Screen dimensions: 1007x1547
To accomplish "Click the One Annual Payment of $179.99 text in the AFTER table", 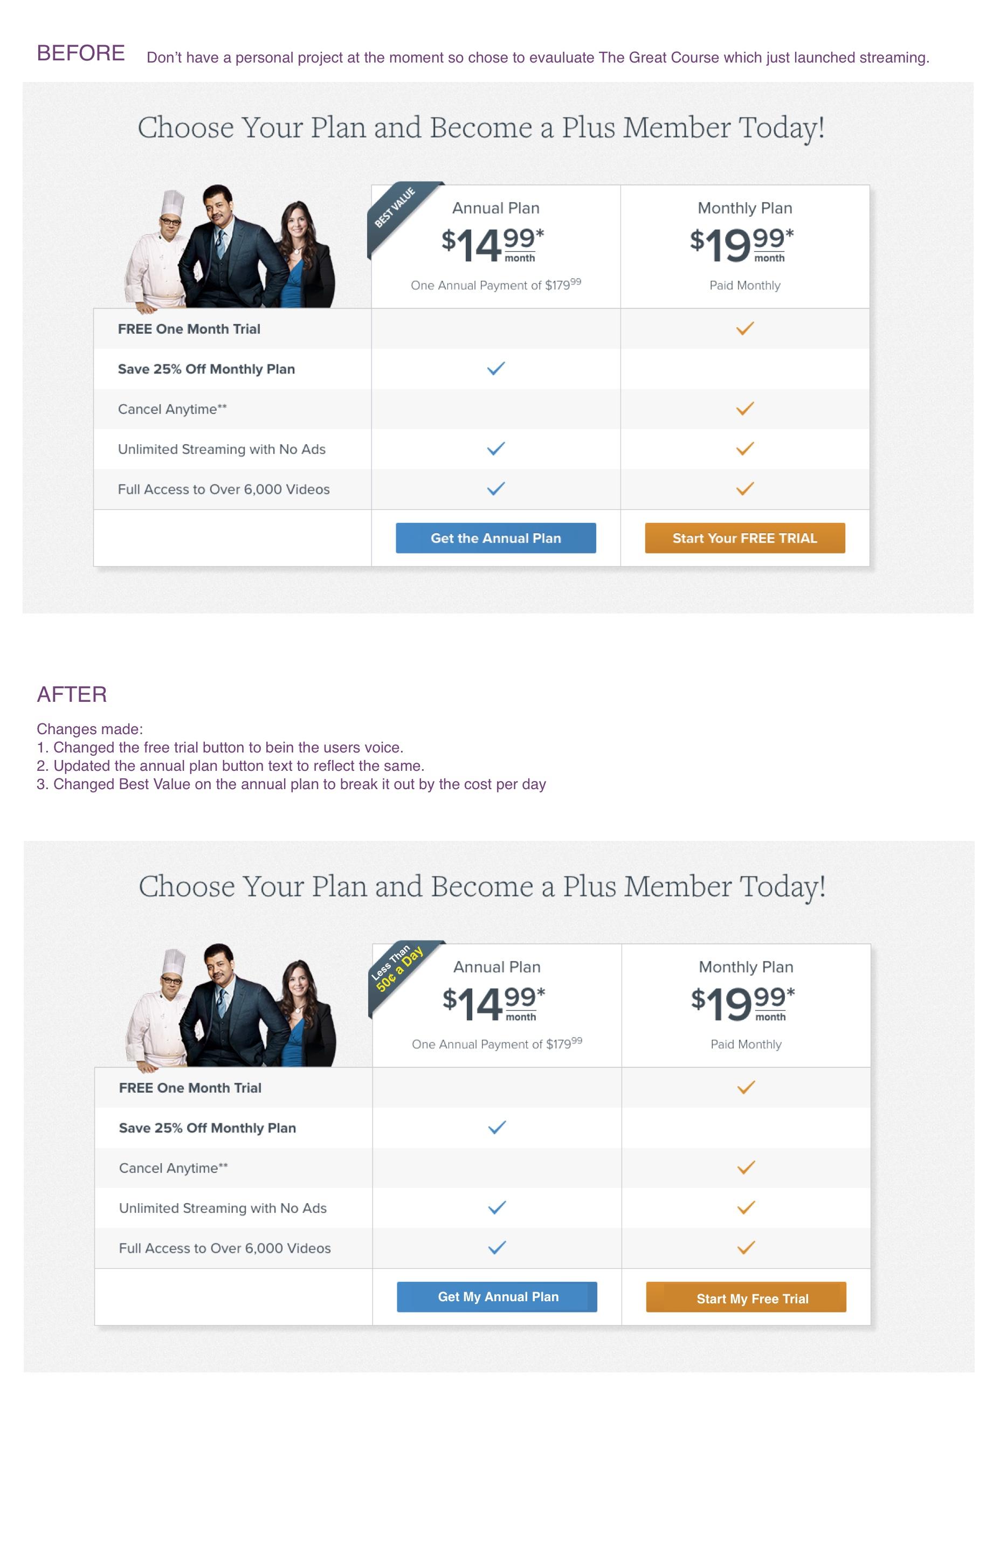I will [496, 1043].
